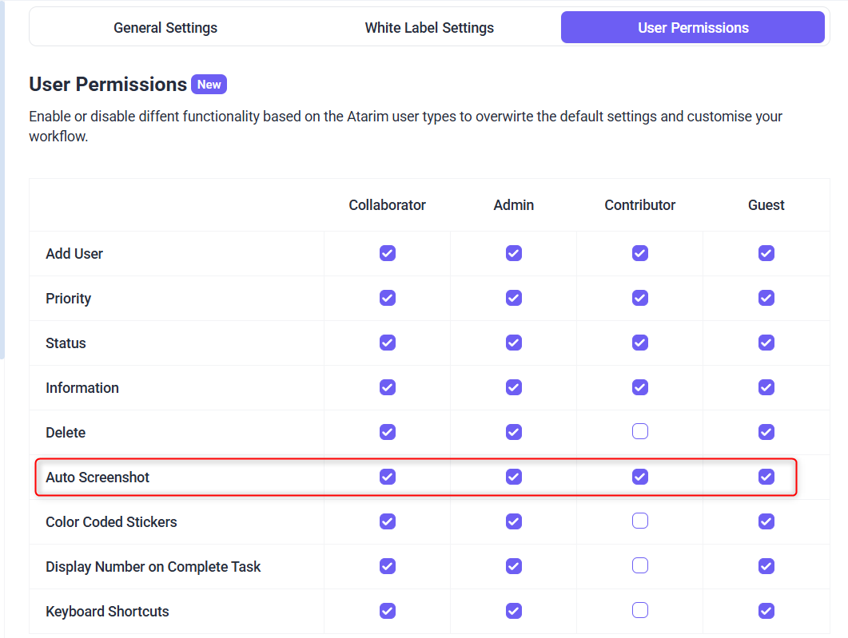848x638 pixels.
Task: Uncheck Status for Contributor
Action: coord(640,343)
